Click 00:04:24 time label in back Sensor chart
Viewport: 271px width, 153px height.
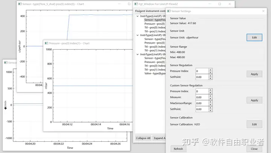tap(87, 144)
